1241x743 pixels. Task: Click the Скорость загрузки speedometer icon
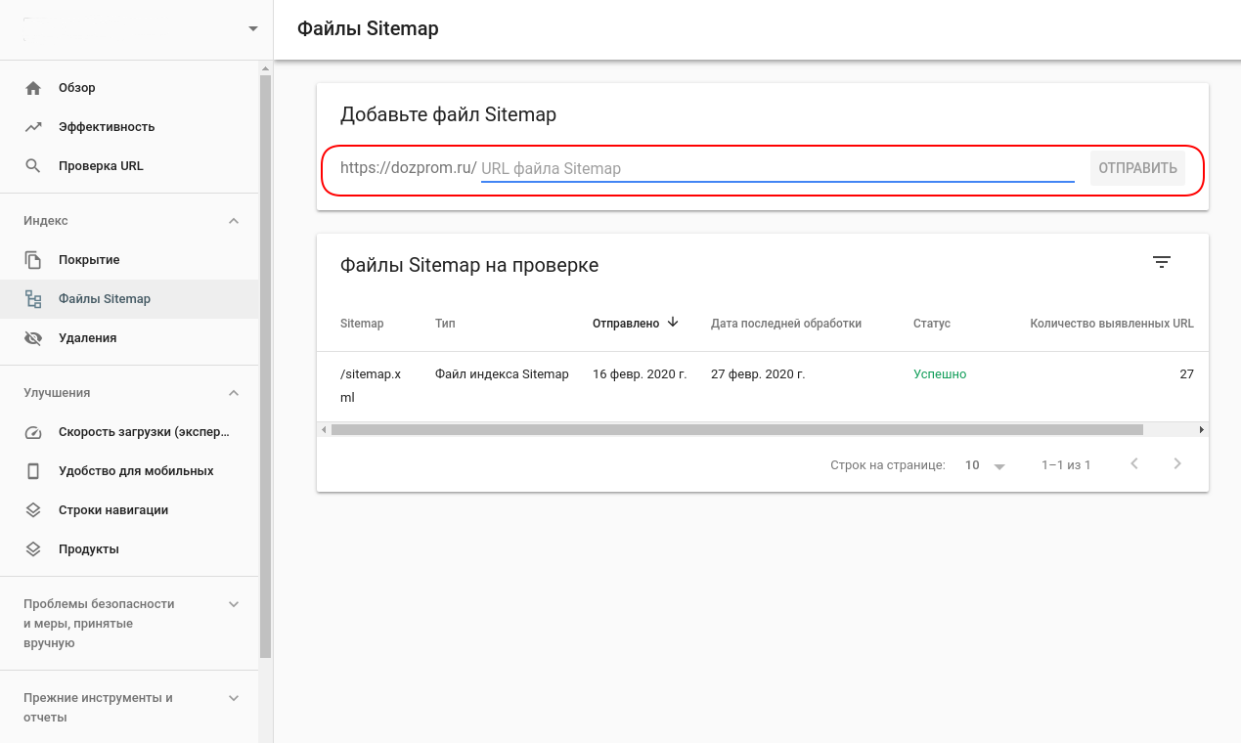(33, 432)
